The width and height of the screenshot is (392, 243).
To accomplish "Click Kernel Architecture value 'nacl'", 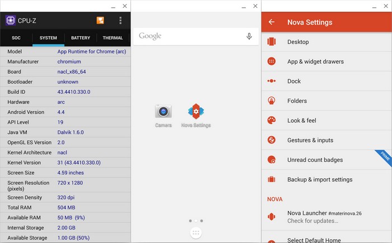I will pos(62,153).
